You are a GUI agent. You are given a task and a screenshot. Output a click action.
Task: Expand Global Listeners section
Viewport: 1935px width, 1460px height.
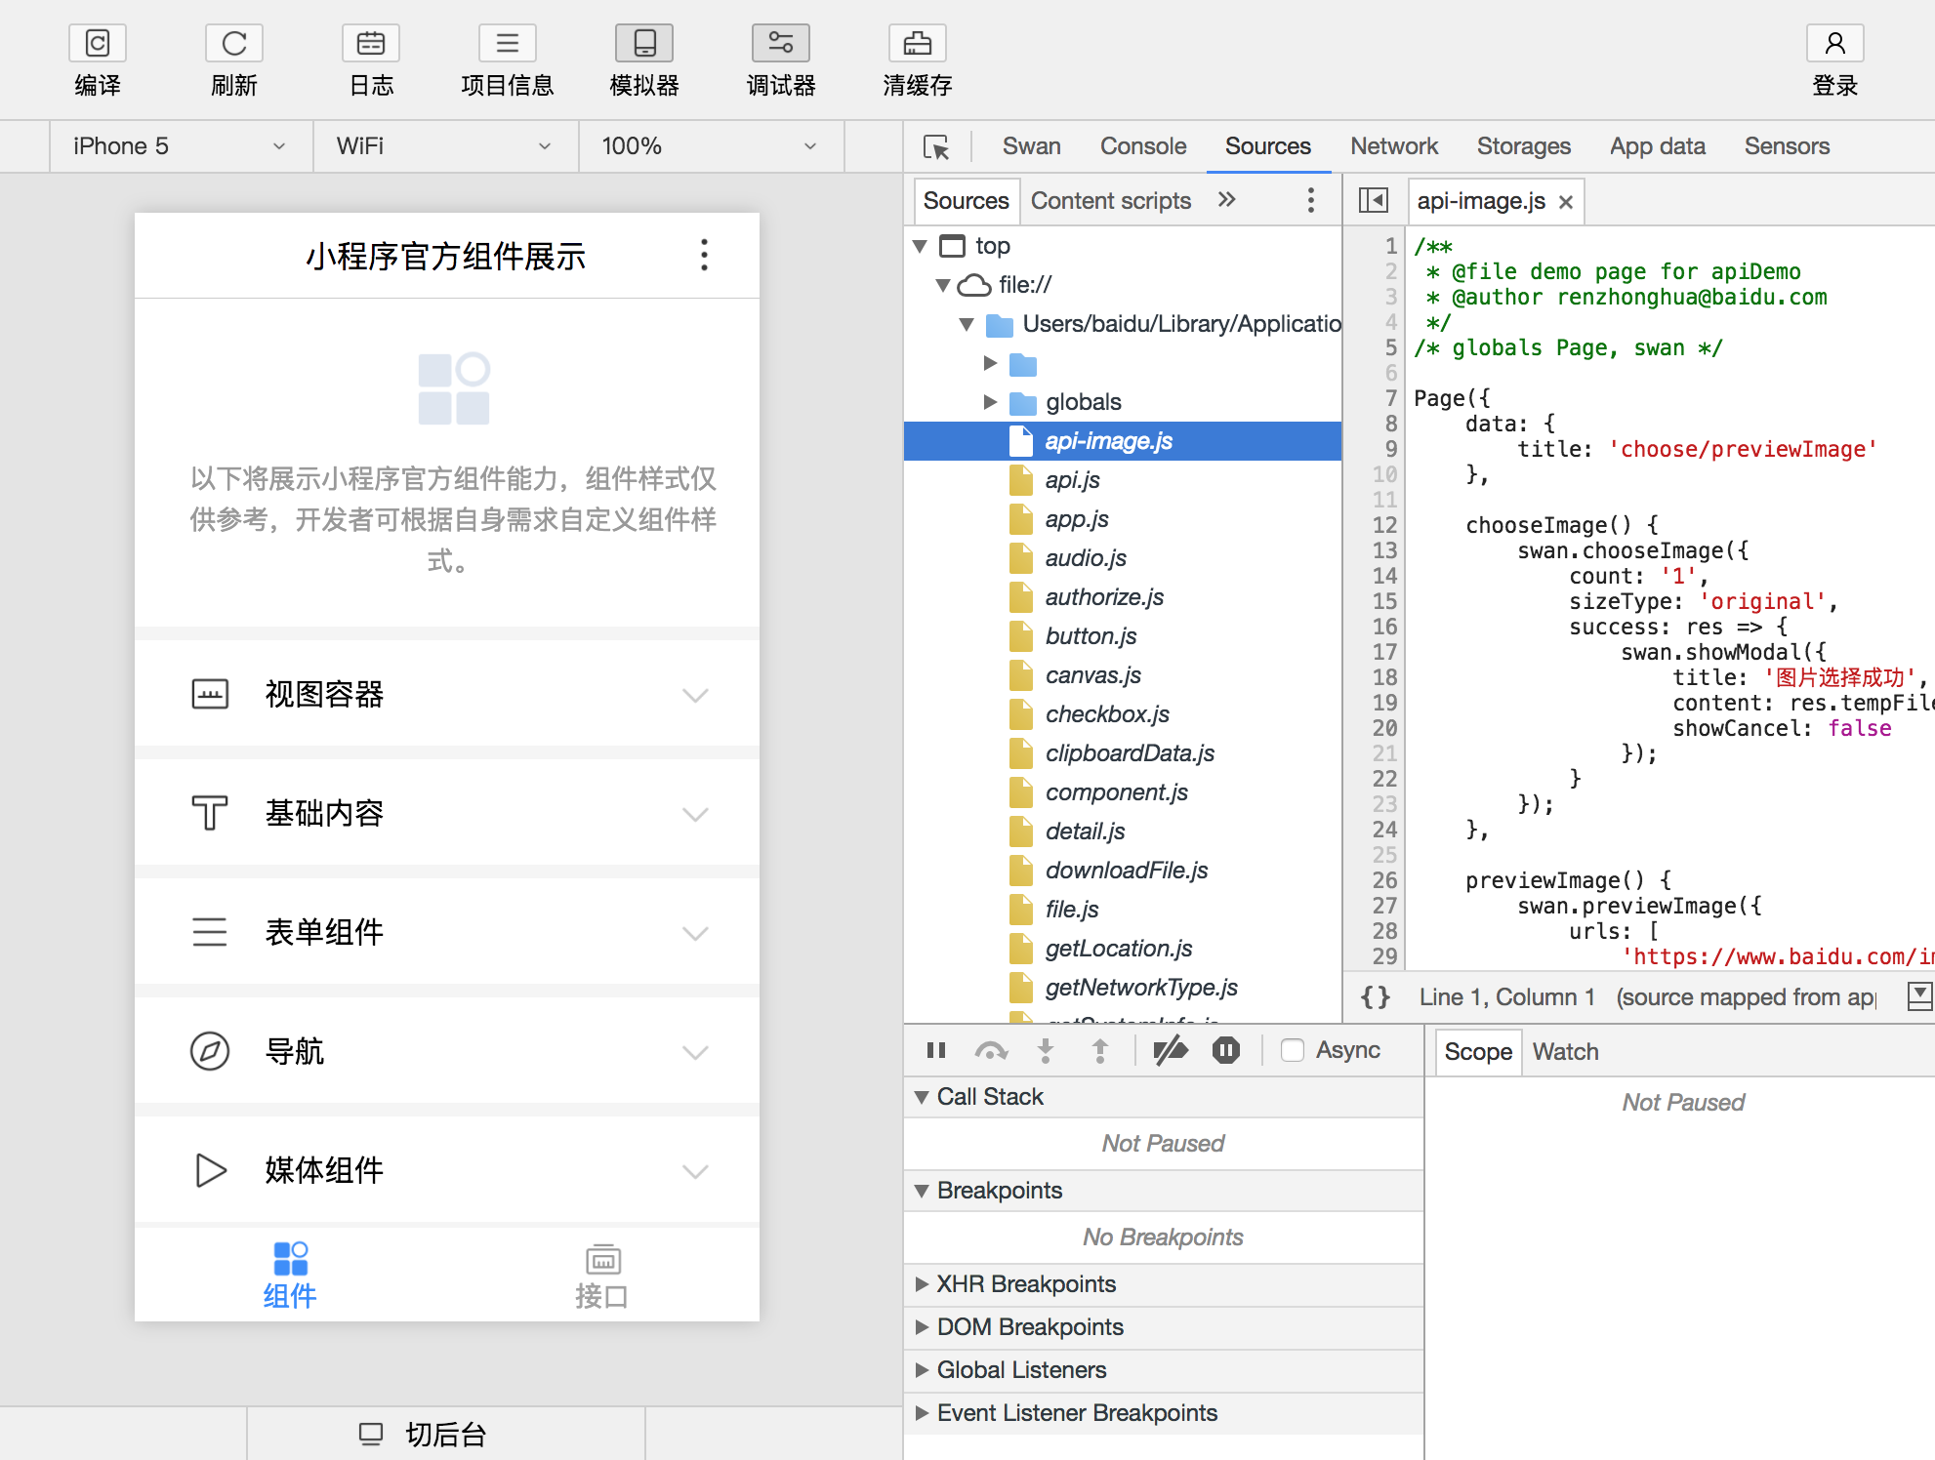(921, 1370)
